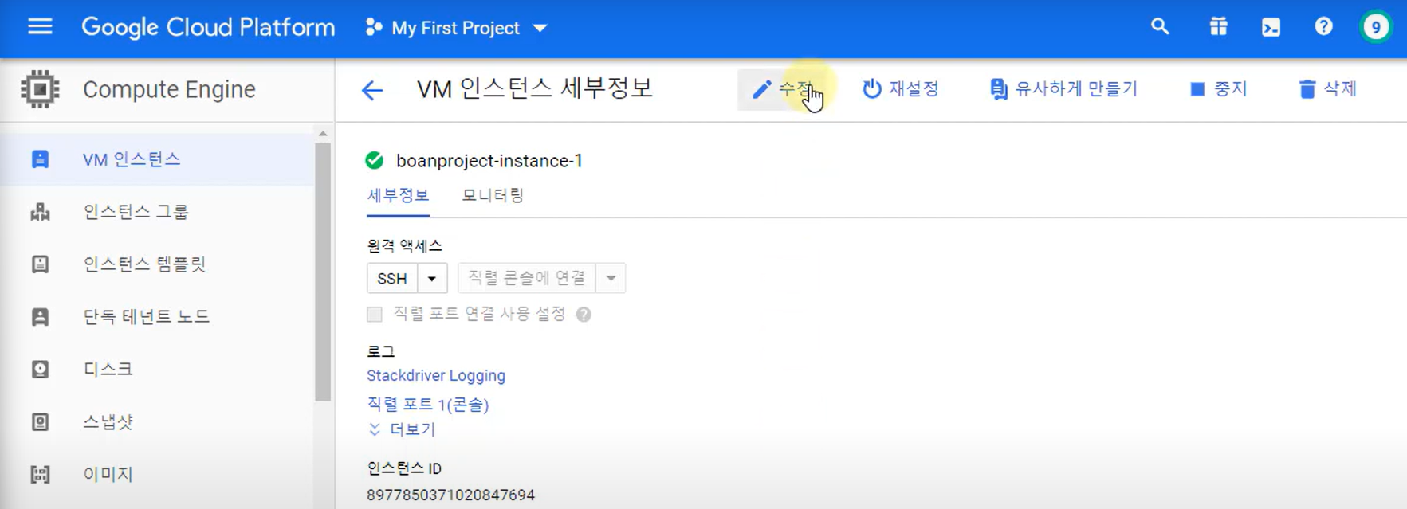This screenshot has height=509, width=1407.
Task: Open 인스턴스 그룹 sidebar item
Action: click(157, 212)
